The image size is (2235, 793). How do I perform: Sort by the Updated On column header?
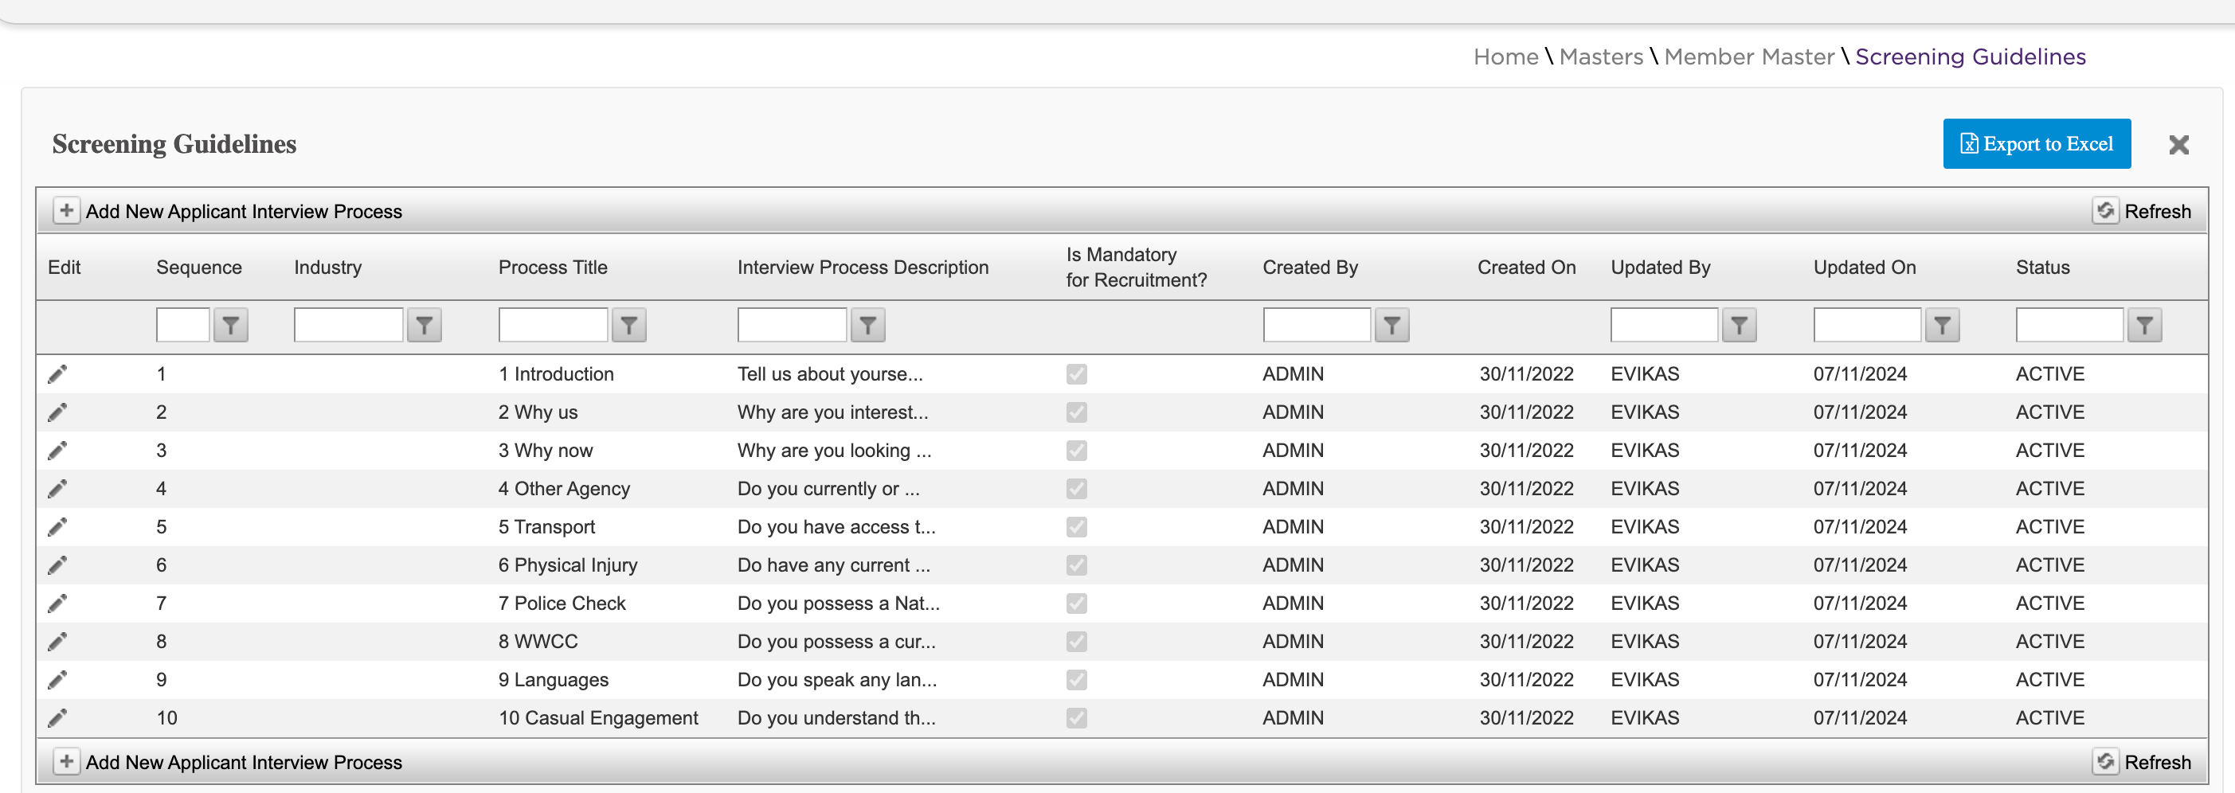(1865, 268)
